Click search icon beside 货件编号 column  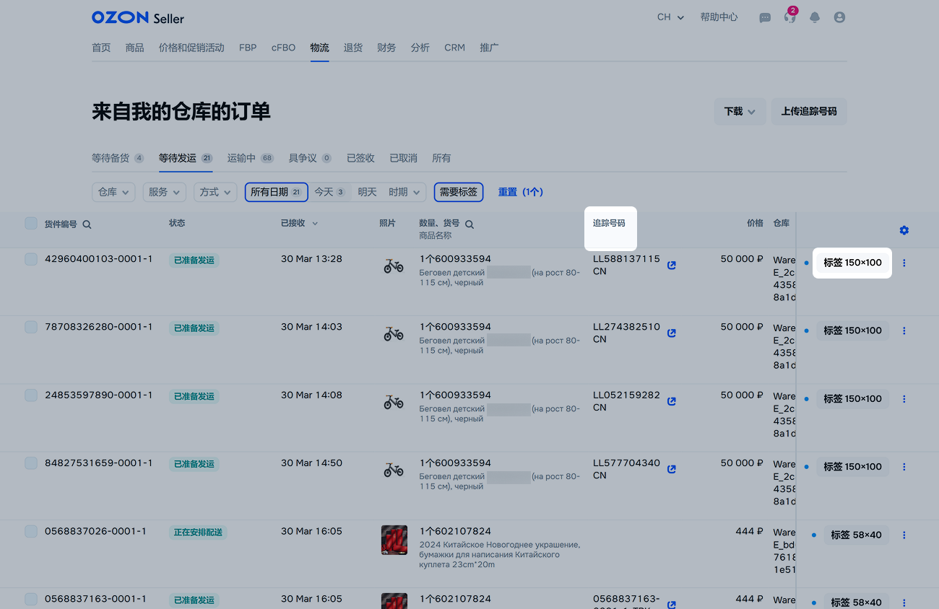[x=87, y=224]
